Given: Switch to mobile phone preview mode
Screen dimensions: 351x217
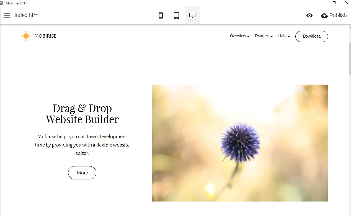Looking at the screenshot, I should pos(161,15).
